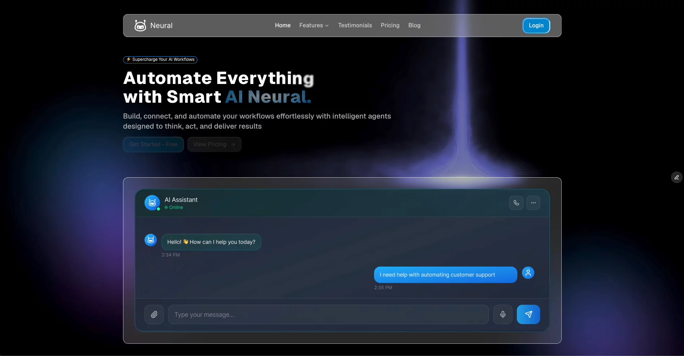684x356 pixels.
Task: Open the chat more options menu
Action: click(533, 203)
